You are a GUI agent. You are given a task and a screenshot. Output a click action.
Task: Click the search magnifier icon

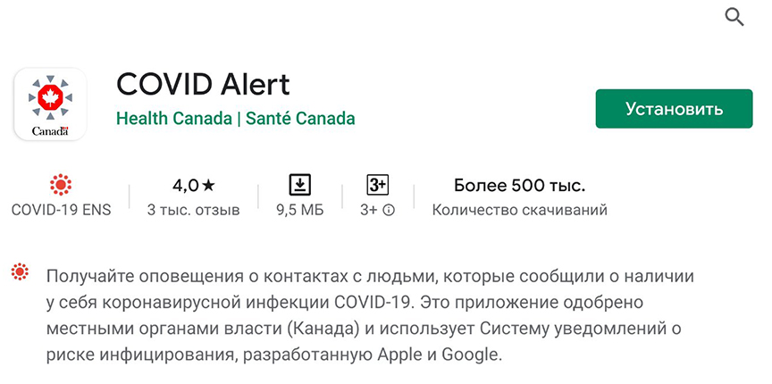pyautogui.click(x=734, y=17)
